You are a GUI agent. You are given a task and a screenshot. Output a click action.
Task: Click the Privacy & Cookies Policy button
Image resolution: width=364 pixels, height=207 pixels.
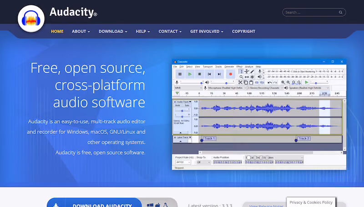(x=311, y=202)
